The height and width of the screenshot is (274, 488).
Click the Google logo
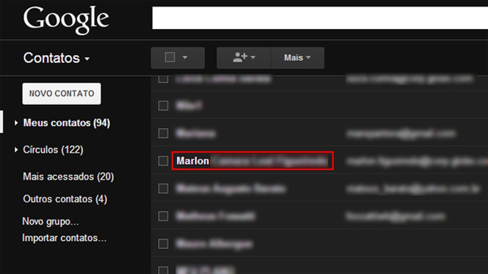tap(66, 20)
